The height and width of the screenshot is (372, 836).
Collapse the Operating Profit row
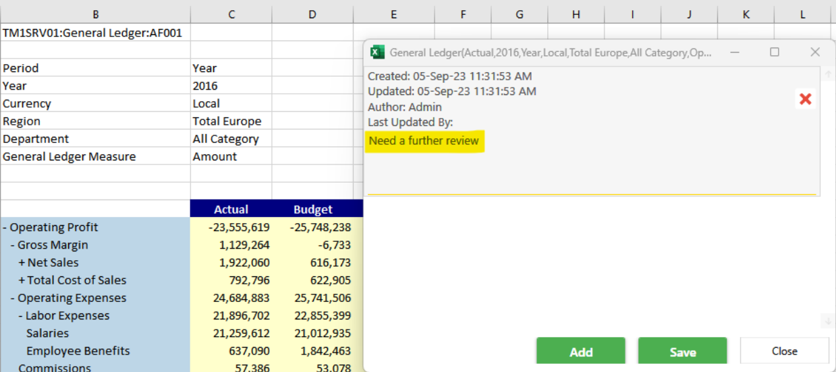tap(5, 228)
